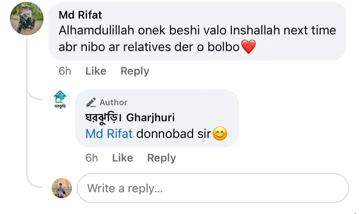Click the house logo in Gharjhuri avatar
This screenshot has height=214, width=359.
(60, 96)
